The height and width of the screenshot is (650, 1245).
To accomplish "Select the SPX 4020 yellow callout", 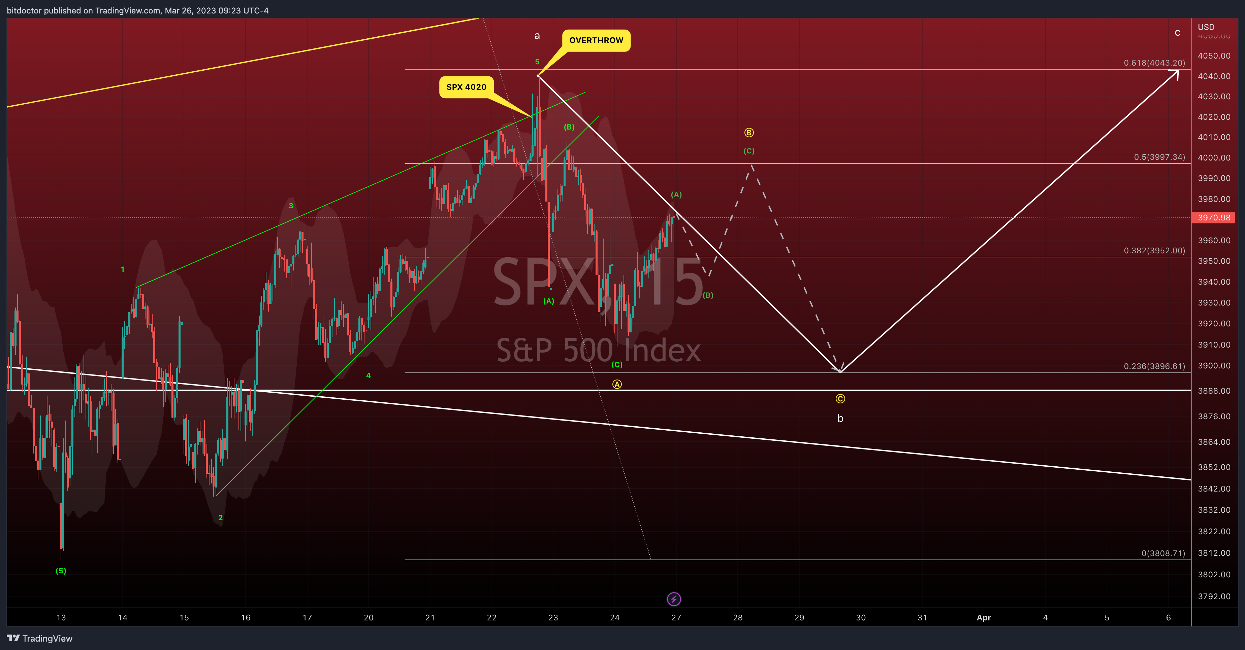I will (466, 87).
